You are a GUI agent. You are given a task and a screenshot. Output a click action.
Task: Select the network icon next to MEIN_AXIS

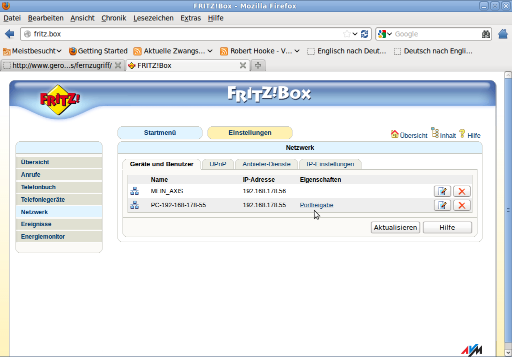pyautogui.click(x=134, y=191)
